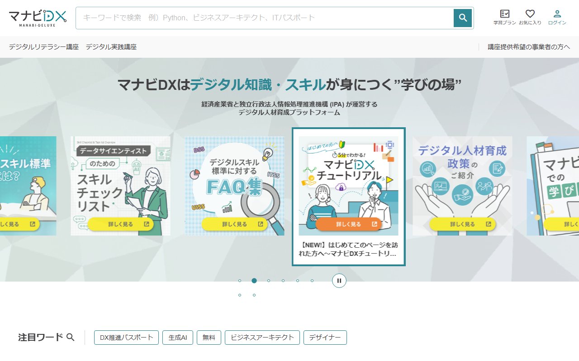Click the magnifier search button
The image size is (579, 361).
pyautogui.click(x=463, y=18)
